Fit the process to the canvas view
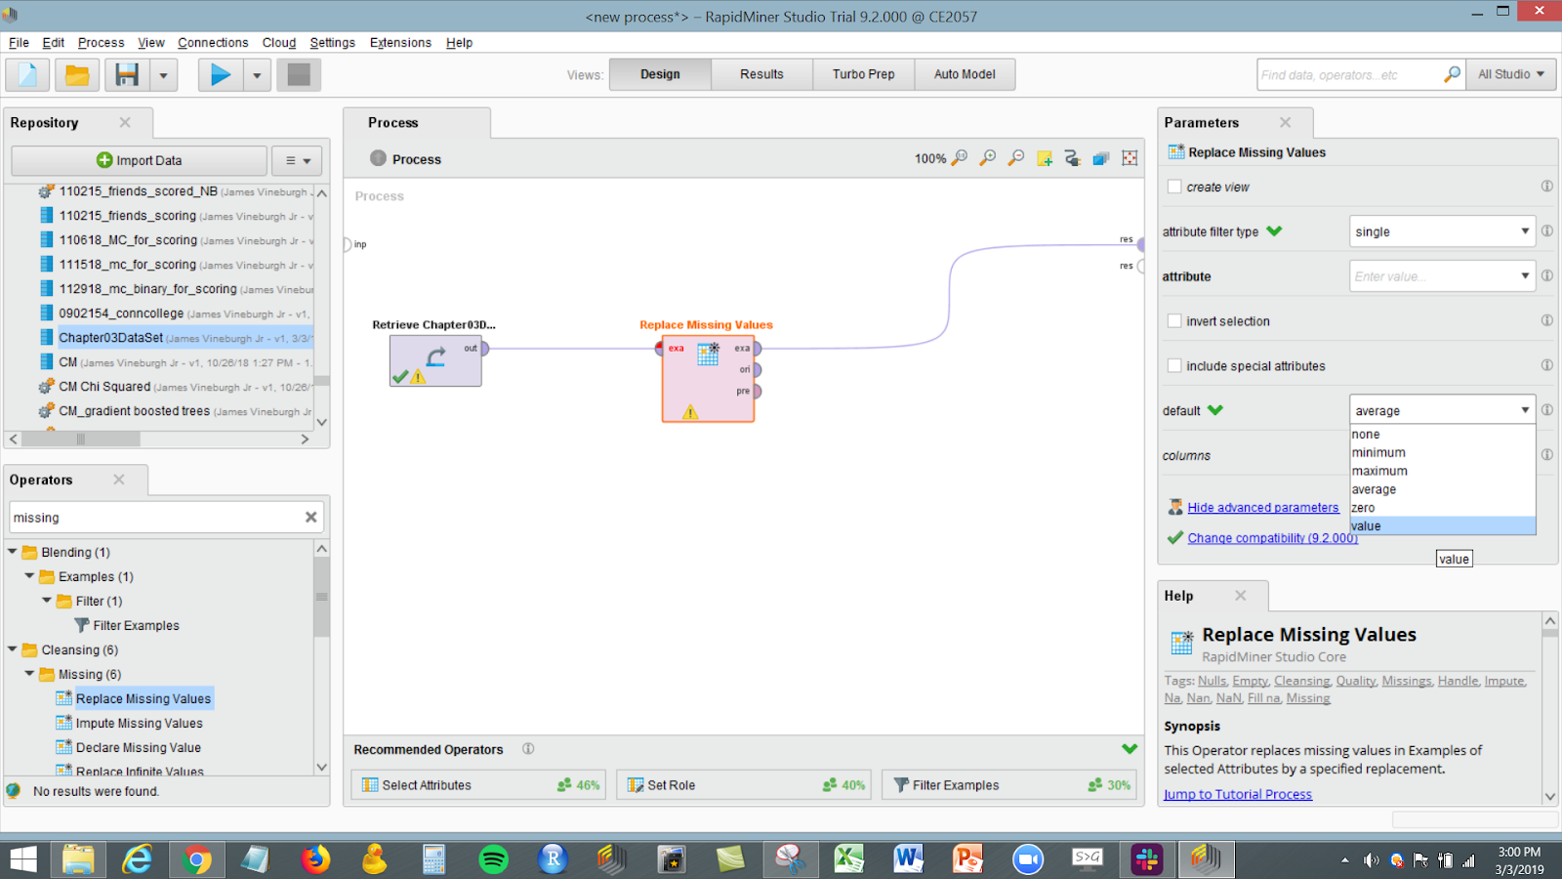The height and width of the screenshot is (879, 1562). click(x=1130, y=158)
